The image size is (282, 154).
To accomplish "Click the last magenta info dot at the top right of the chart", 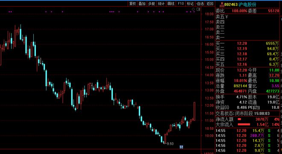I will (x=194, y=12).
